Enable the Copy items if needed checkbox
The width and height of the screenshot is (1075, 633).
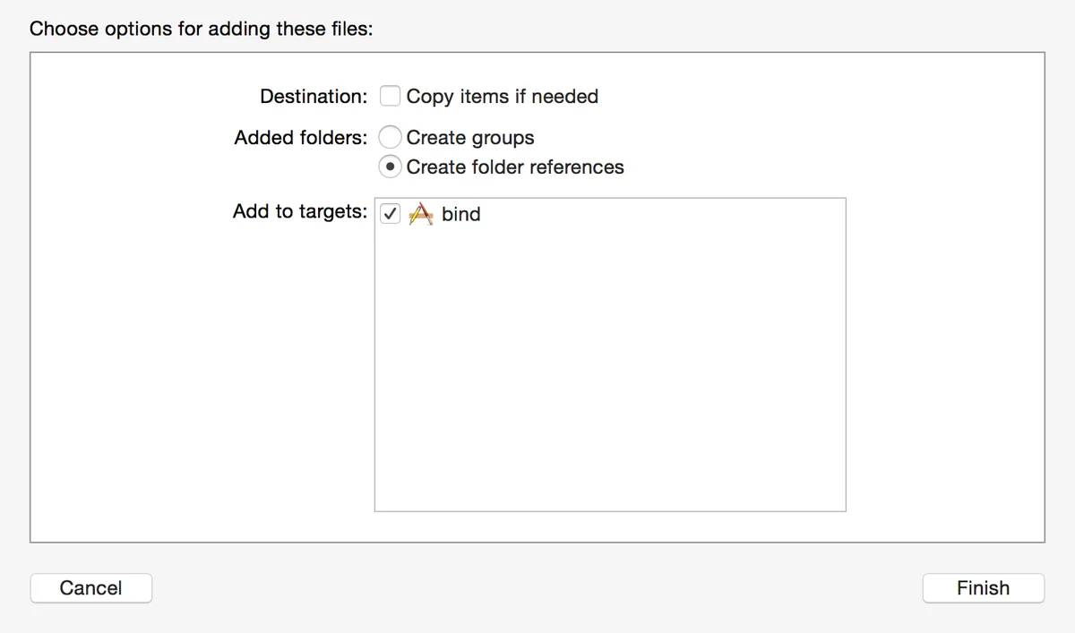coord(390,96)
